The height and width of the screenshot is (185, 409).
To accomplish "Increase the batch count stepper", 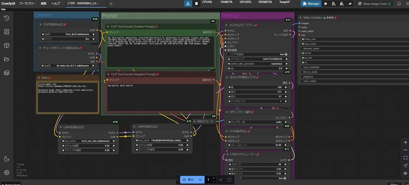I will tap(213, 178).
